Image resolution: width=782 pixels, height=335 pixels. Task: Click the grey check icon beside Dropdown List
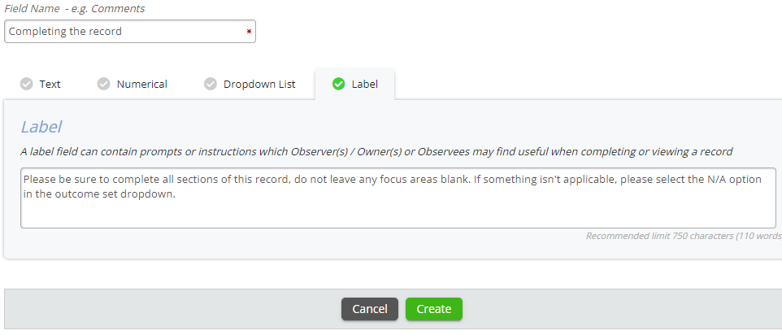(211, 84)
